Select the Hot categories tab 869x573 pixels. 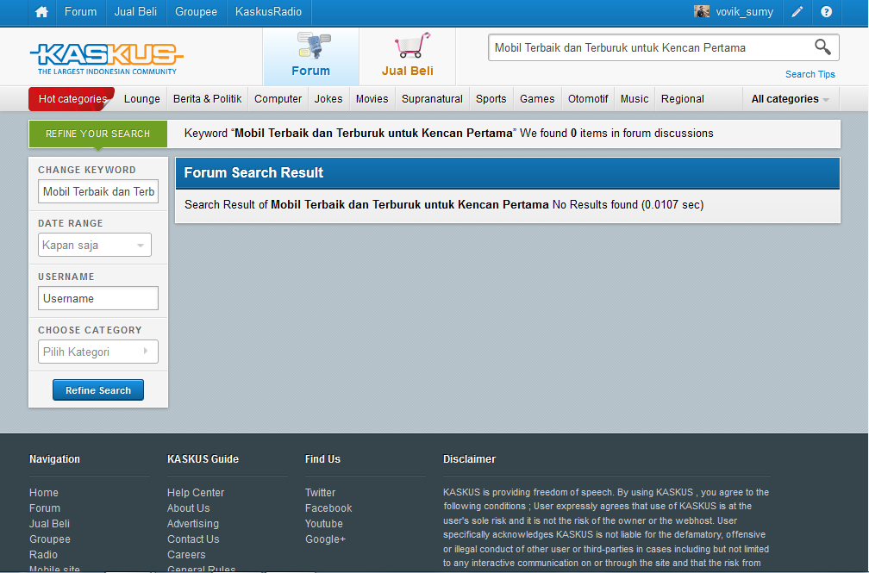coord(72,98)
